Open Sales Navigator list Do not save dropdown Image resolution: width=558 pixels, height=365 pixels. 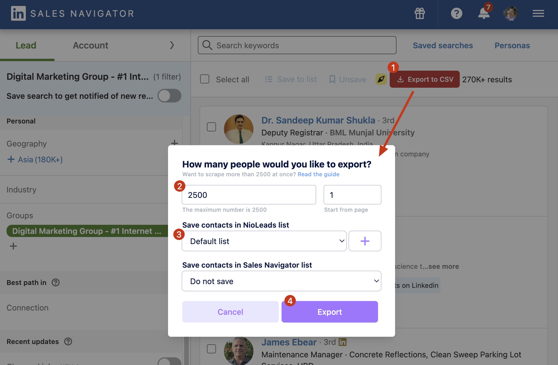click(x=282, y=281)
